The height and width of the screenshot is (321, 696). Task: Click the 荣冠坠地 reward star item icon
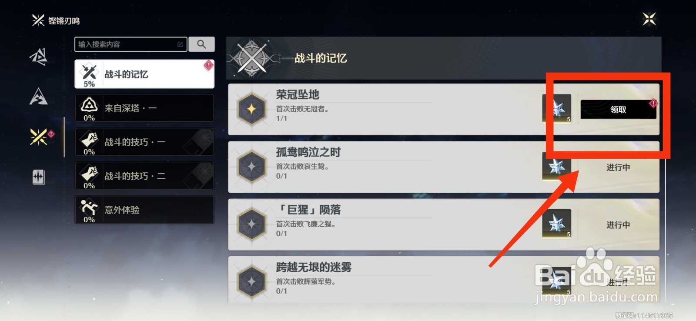tap(556, 109)
